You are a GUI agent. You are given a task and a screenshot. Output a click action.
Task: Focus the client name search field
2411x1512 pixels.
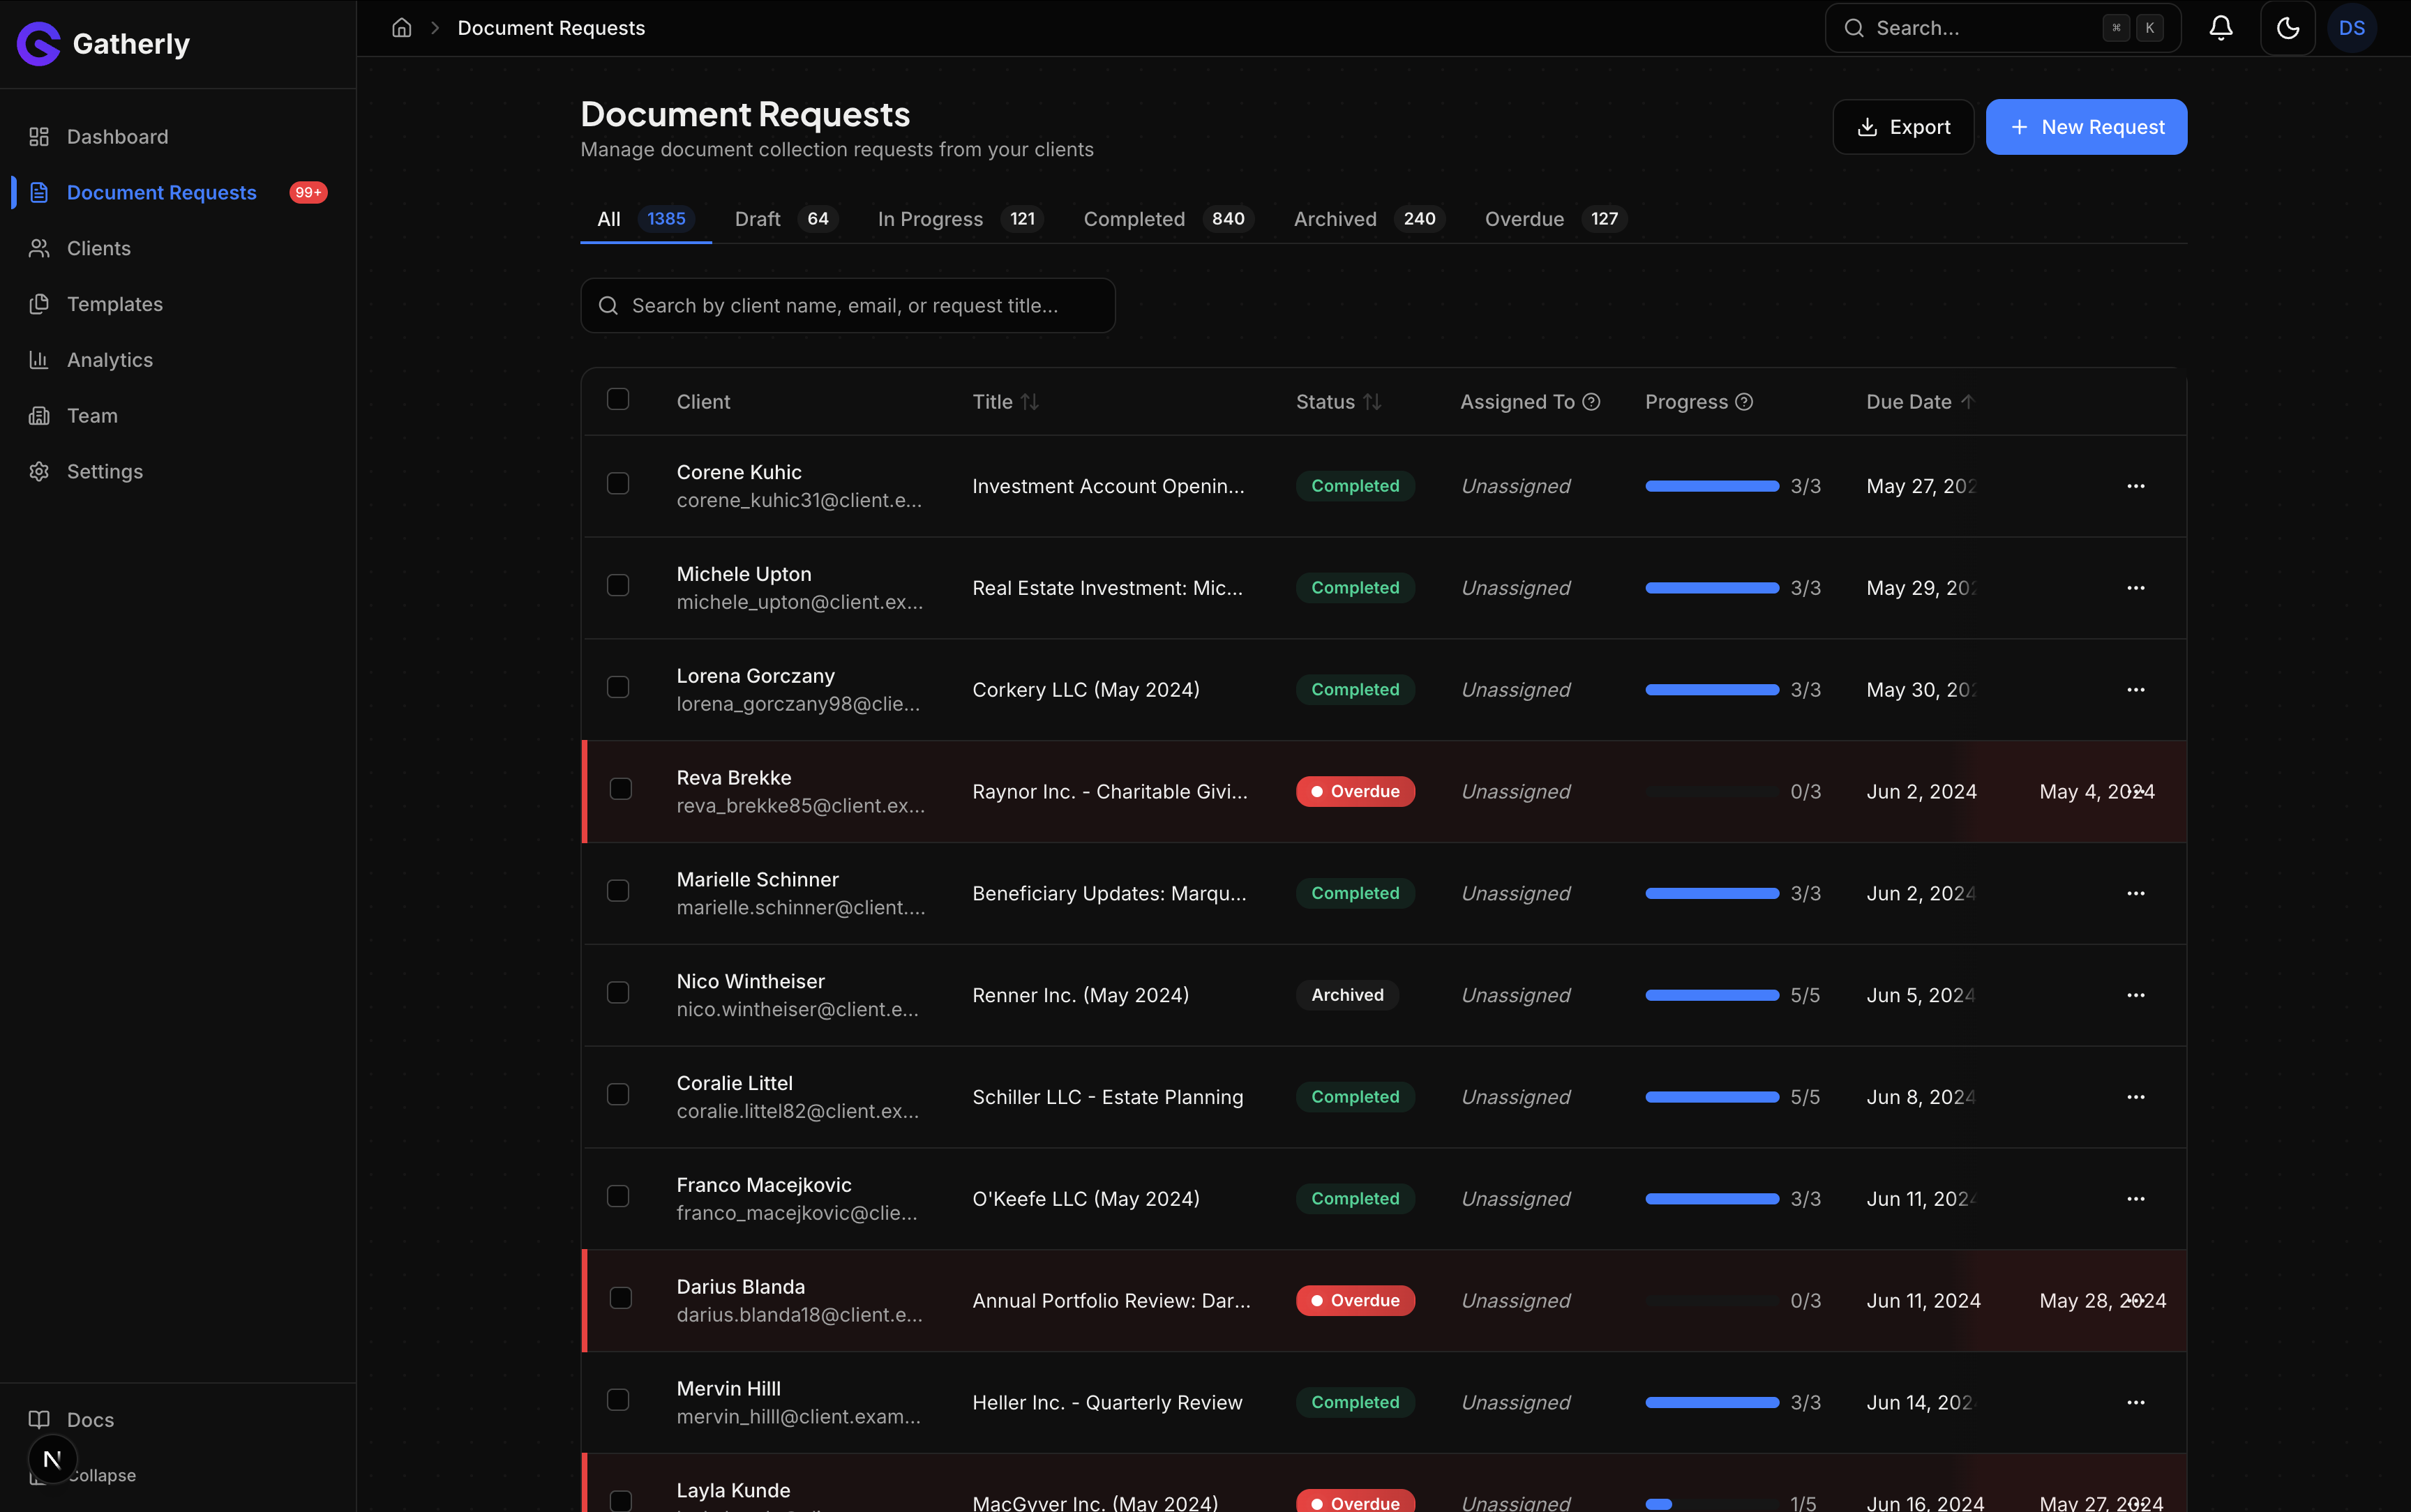point(848,306)
